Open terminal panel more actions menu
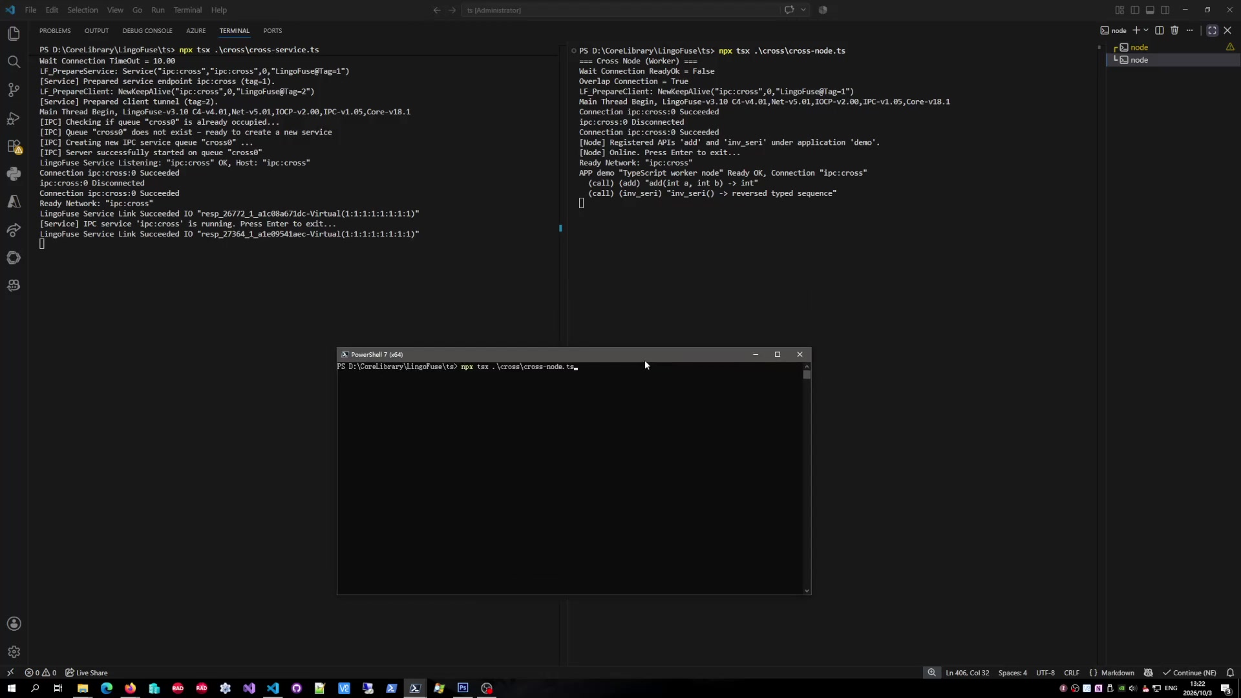Viewport: 1241px width, 698px height. [x=1189, y=30]
